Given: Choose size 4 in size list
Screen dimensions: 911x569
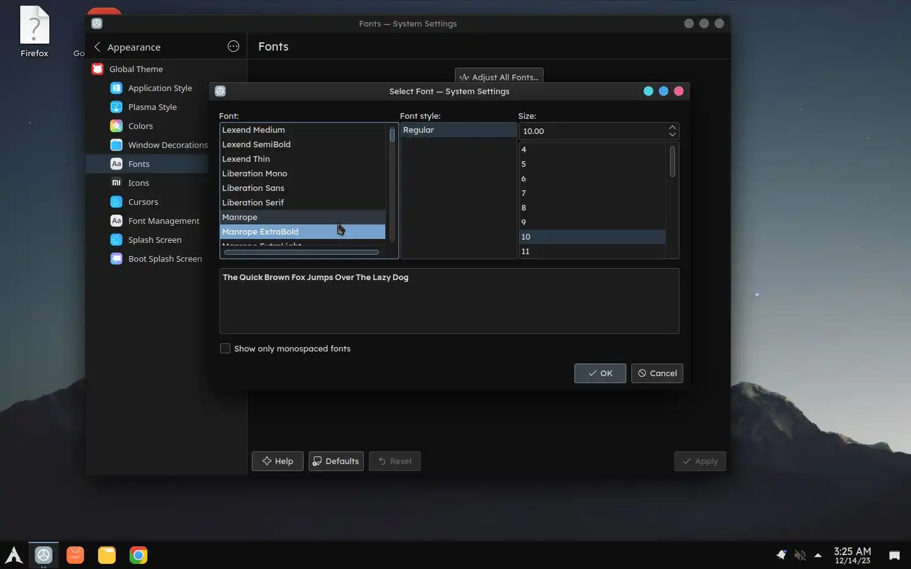Looking at the screenshot, I should pos(592,149).
